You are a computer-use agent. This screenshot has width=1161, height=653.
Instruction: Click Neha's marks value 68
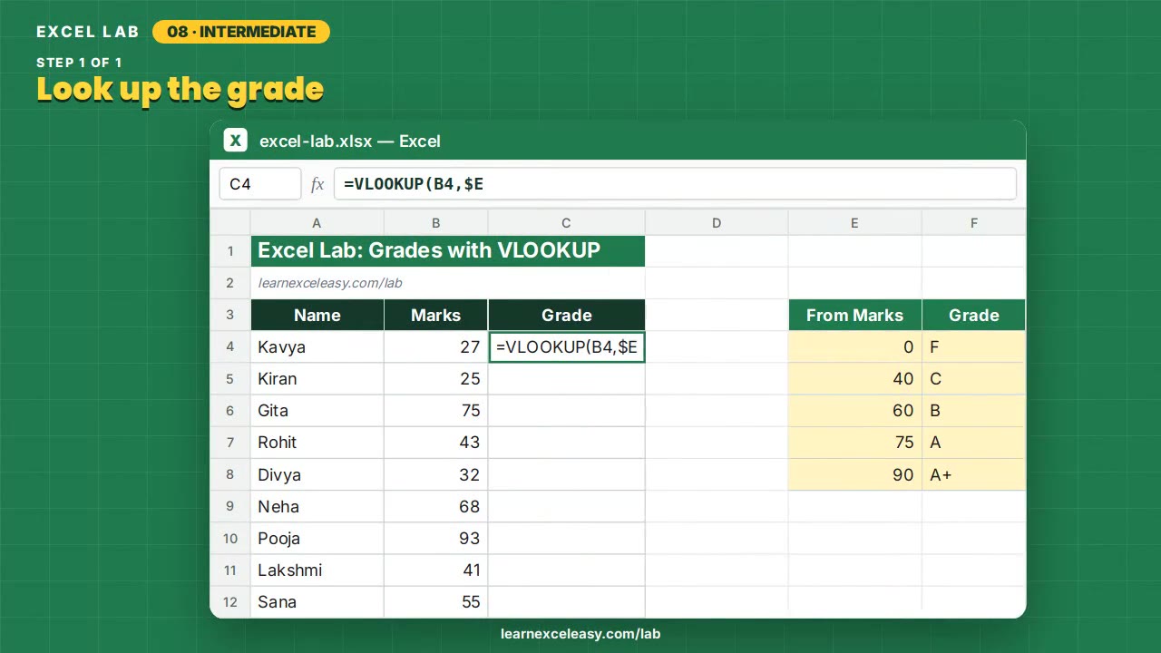pos(436,506)
